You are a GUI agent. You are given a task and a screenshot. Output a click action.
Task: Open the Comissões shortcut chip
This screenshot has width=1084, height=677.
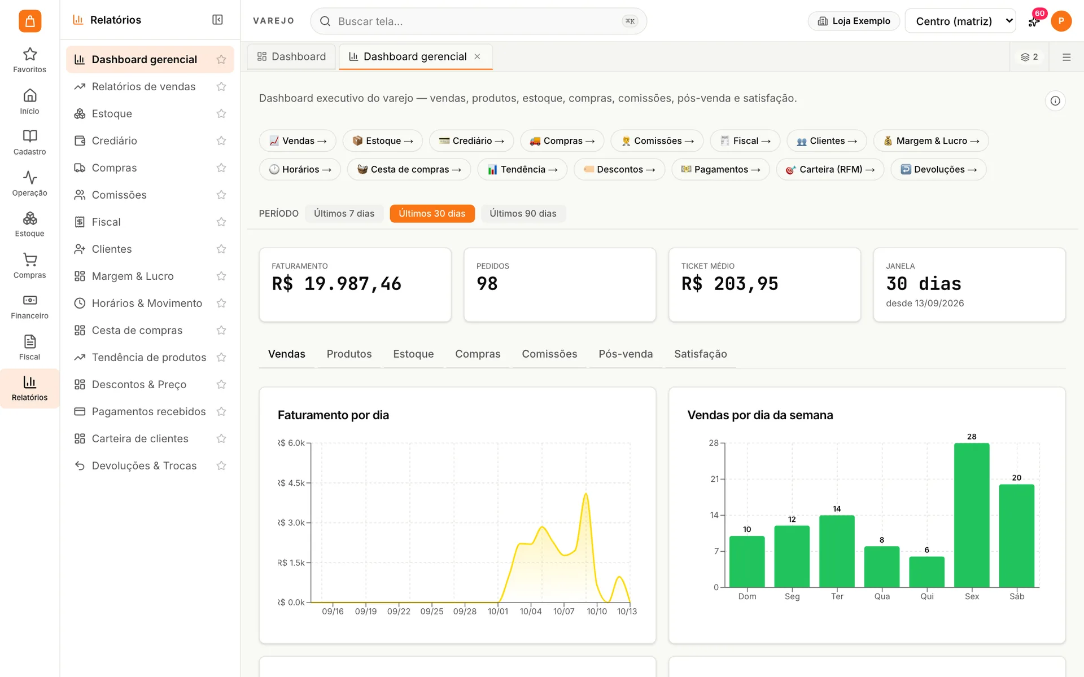pos(657,140)
